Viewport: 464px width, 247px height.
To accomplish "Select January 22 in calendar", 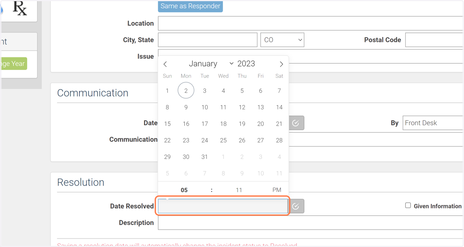I will click(167, 140).
